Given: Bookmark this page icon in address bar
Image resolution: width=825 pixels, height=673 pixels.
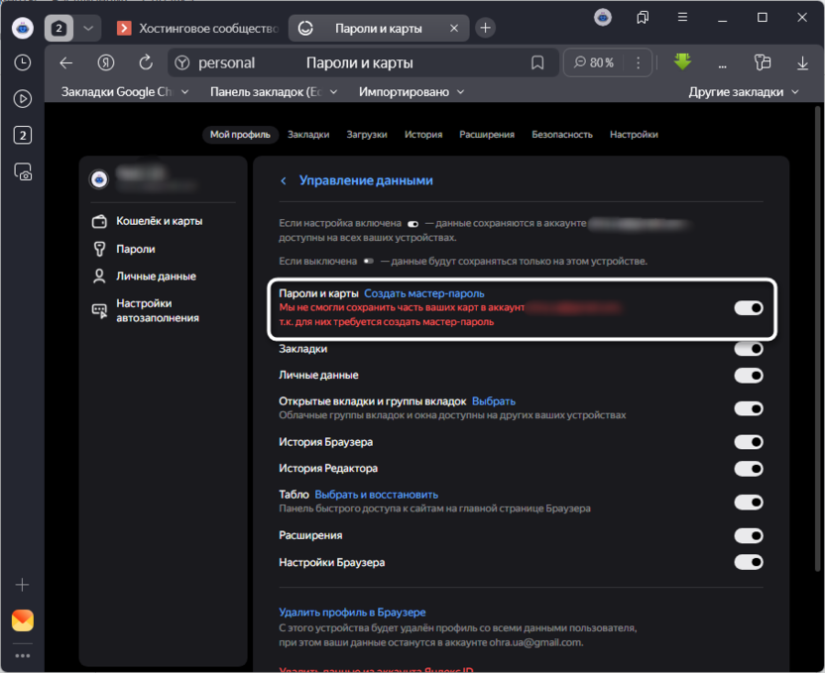Looking at the screenshot, I should [537, 63].
